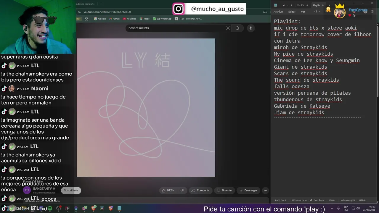Open the Gmail bookmark
This screenshot has height=213, width=379.
pyautogui.click(x=114, y=19)
